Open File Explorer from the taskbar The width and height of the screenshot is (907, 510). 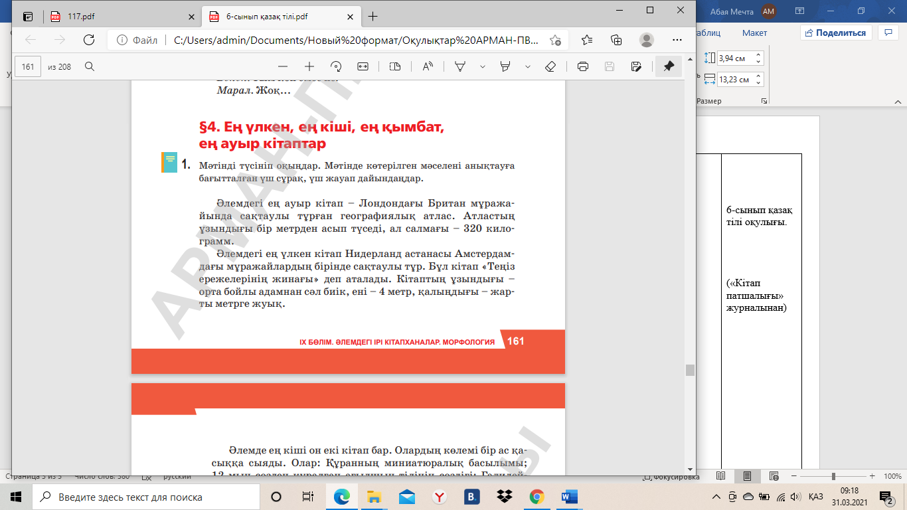coord(374,497)
